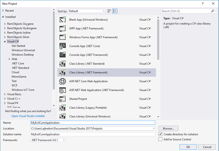Select the ASP.NET Core Web Application globe icon

[63, 81]
